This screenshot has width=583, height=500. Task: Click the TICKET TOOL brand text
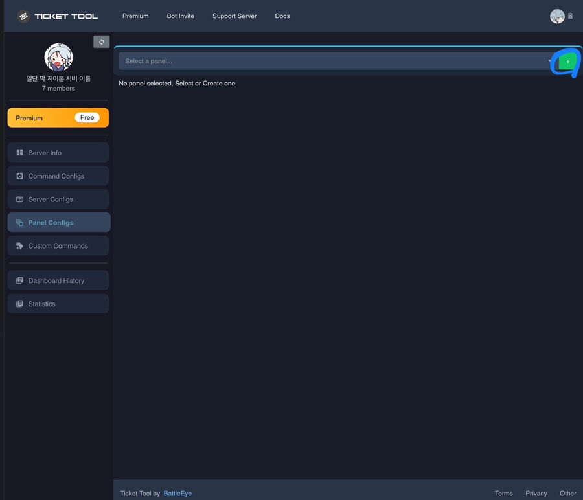click(x=66, y=16)
